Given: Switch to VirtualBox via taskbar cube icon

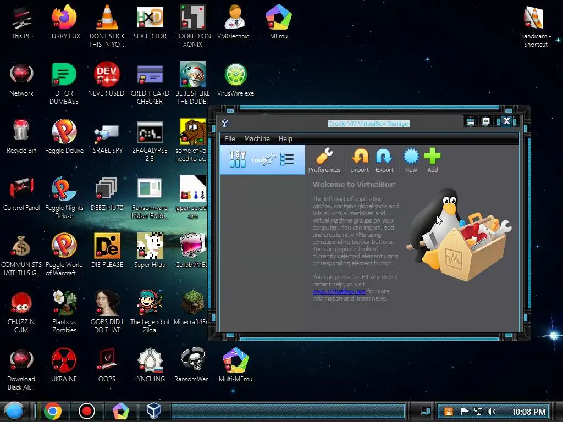Looking at the screenshot, I should pyautogui.click(x=154, y=410).
